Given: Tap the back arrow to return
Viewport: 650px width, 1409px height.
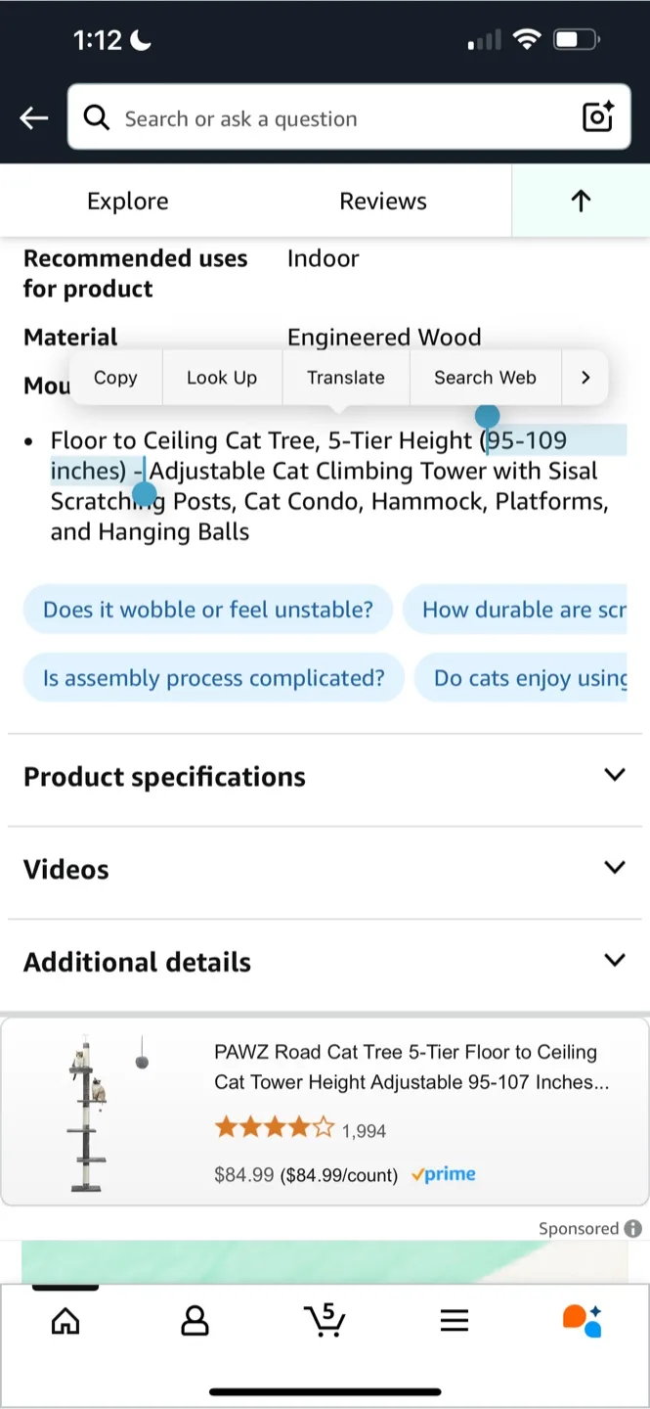Looking at the screenshot, I should coord(33,117).
